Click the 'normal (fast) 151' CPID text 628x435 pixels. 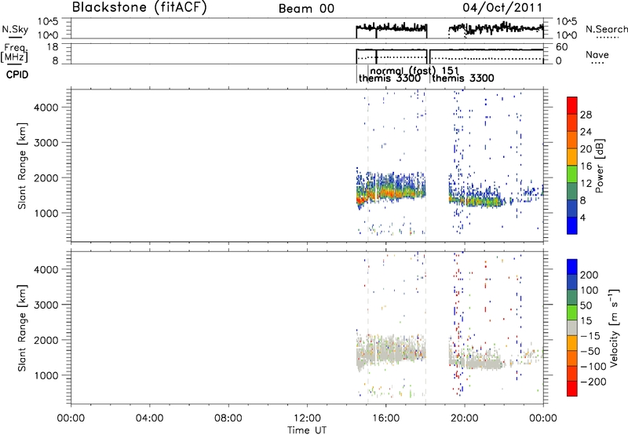(x=414, y=71)
